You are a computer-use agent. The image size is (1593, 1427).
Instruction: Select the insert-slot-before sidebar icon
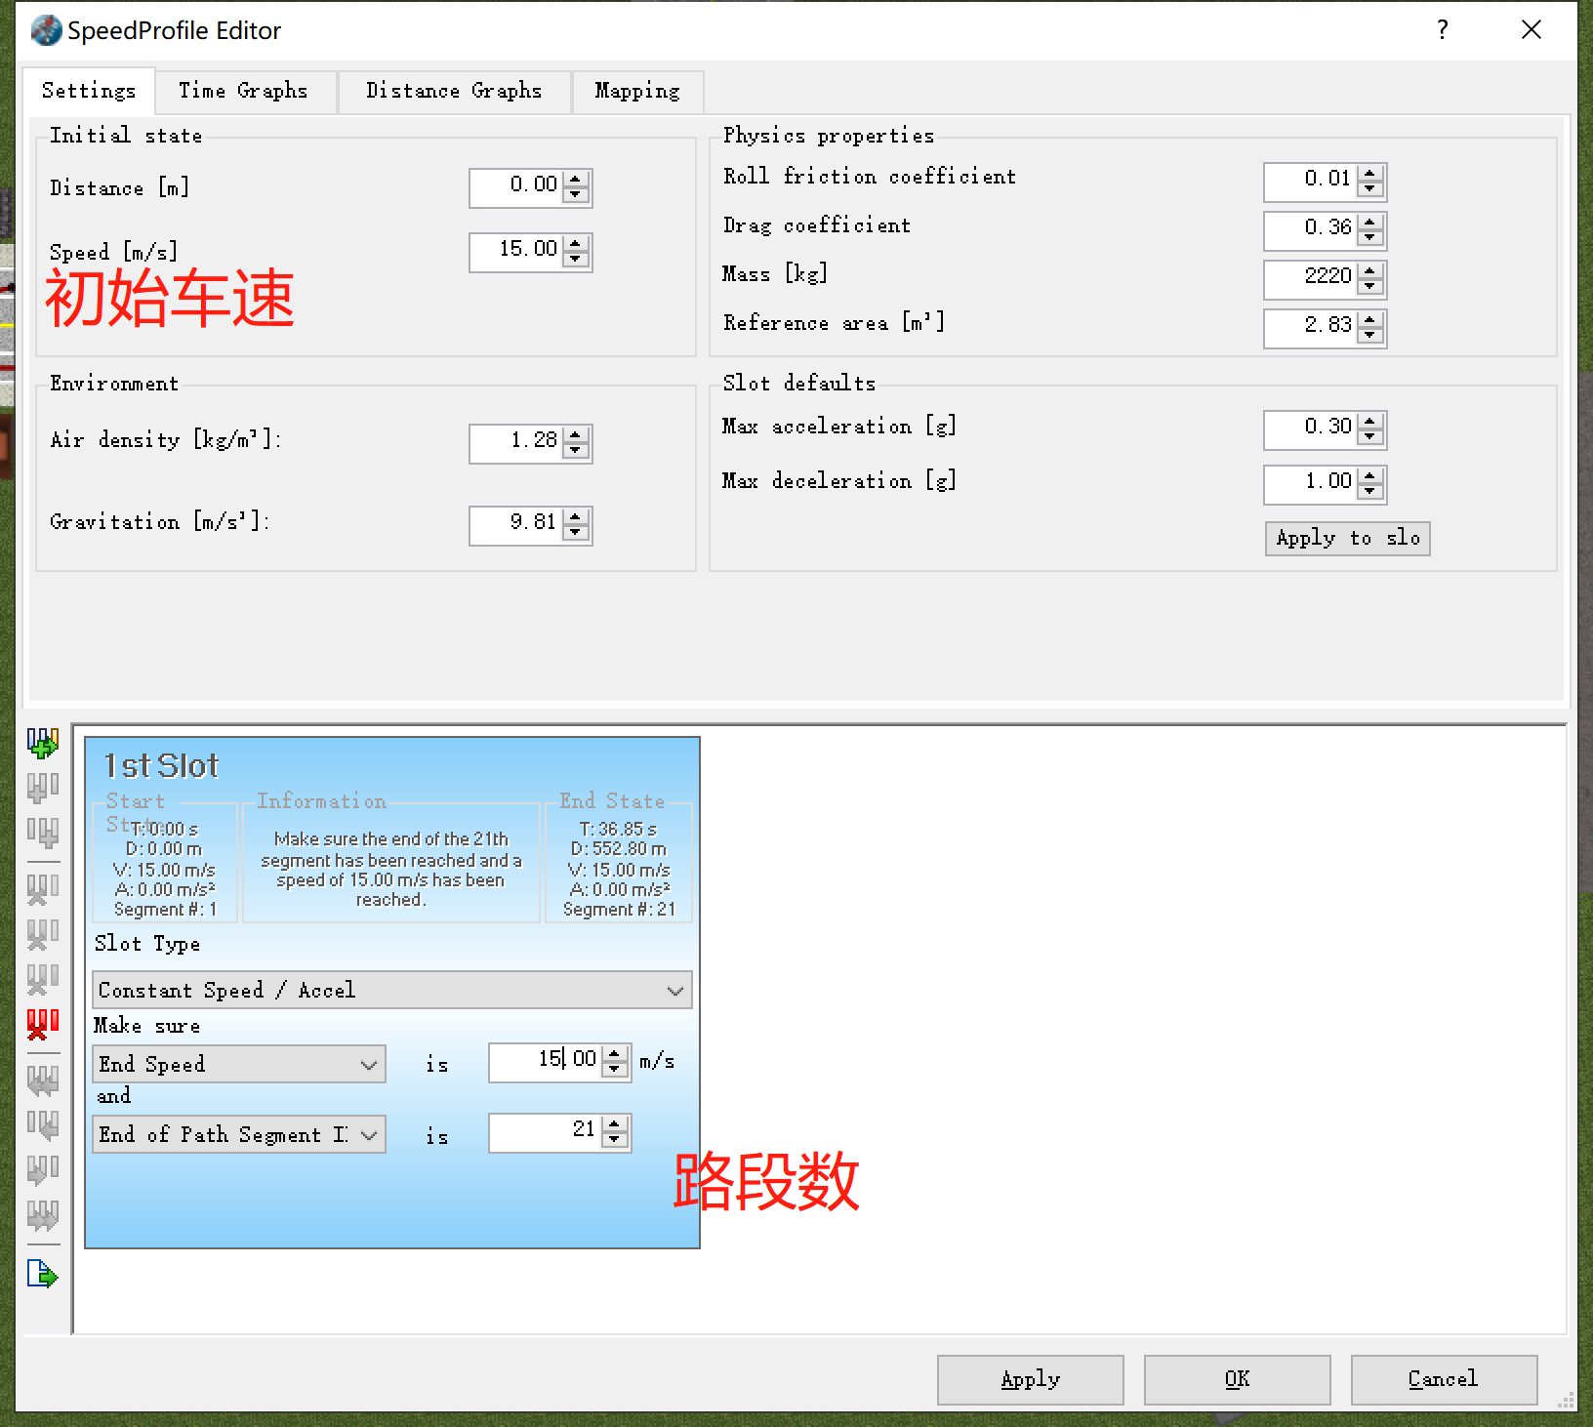point(43,787)
